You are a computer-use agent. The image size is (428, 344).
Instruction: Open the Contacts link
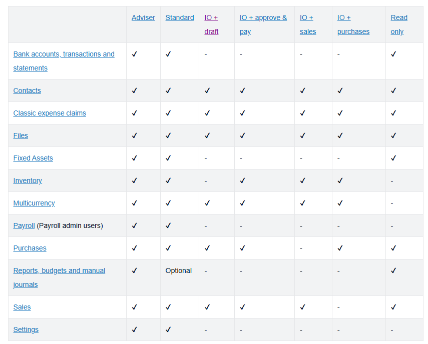27,90
